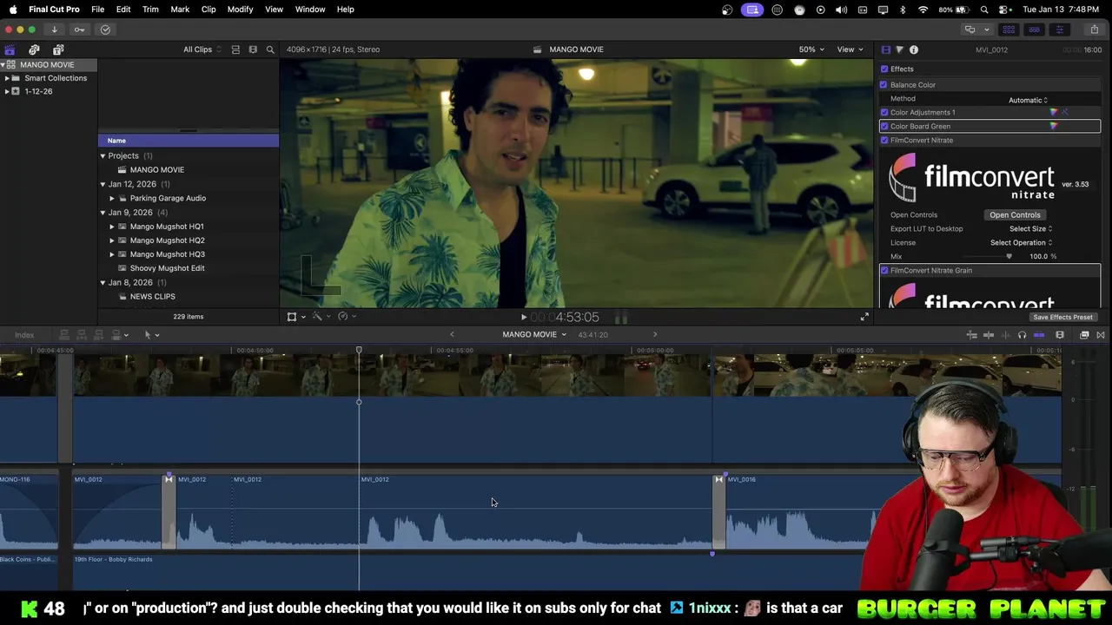This screenshot has height=625, width=1112.
Task: Open the Info inspector icon
Action: point(914,49)
